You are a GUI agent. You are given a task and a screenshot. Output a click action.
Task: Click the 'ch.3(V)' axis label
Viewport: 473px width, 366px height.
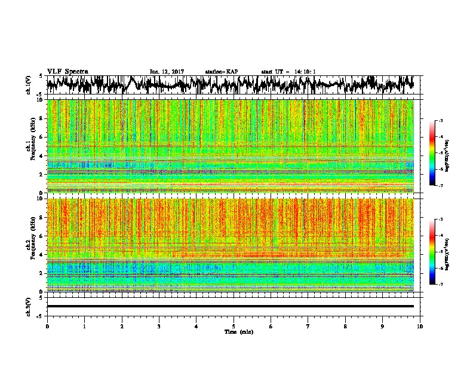(27, 307)
